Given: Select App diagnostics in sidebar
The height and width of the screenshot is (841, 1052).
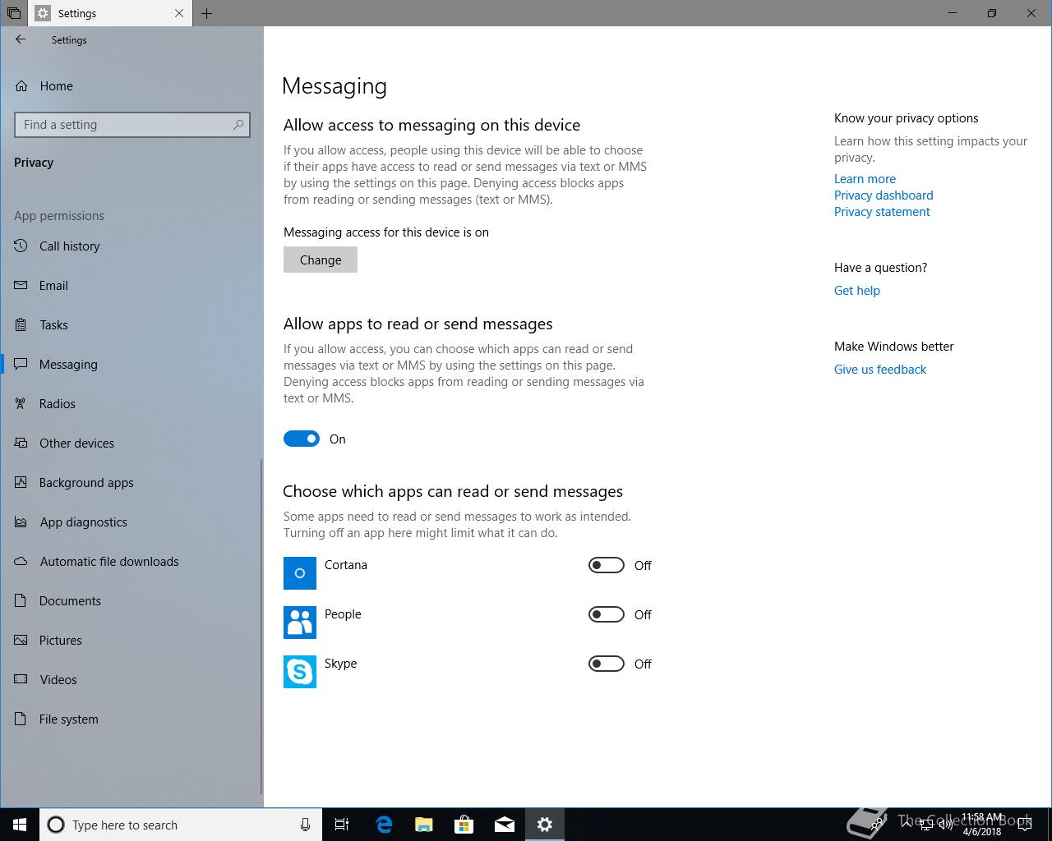Looking at the screenshot, I should point(131,522).
